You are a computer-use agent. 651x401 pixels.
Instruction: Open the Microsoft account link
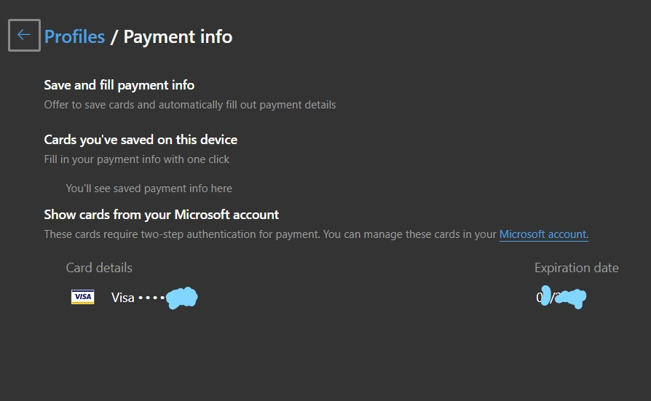(543, 234)
